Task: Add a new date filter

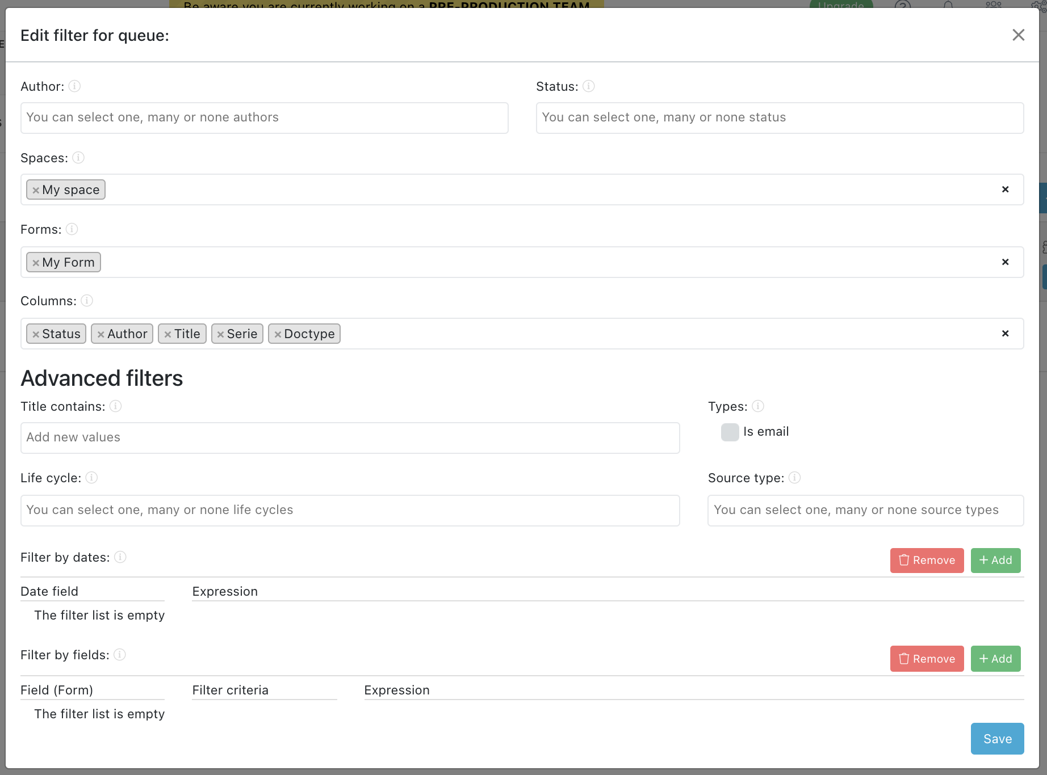Action: point(995,561)
